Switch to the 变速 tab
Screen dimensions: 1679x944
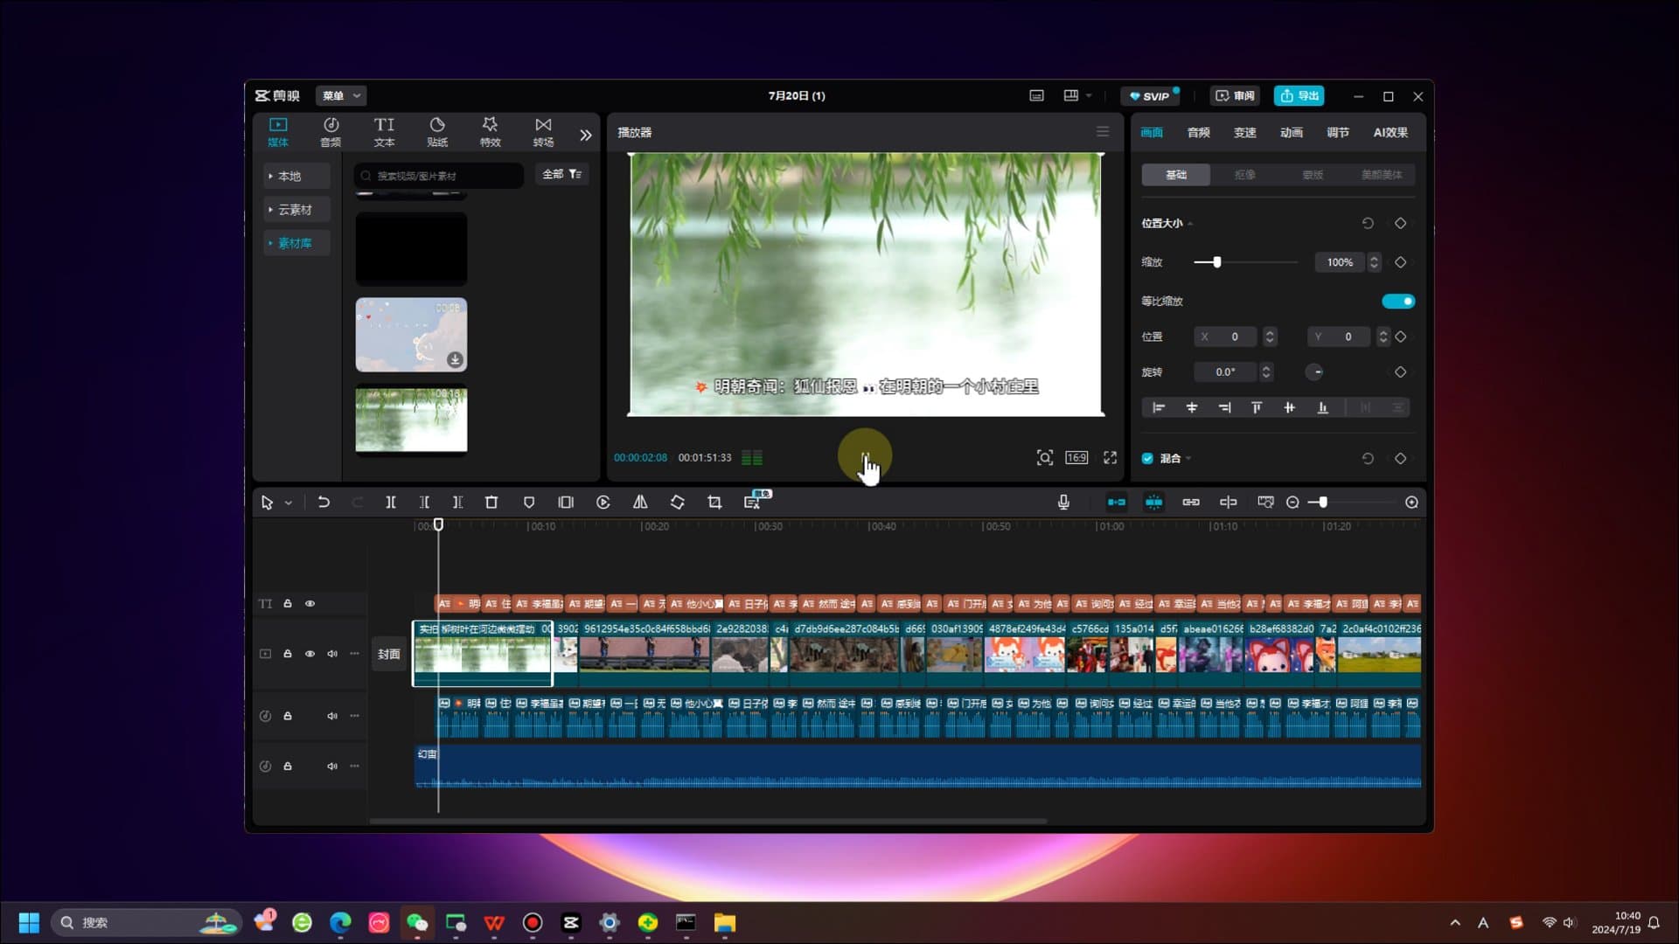pos(1245,133)
